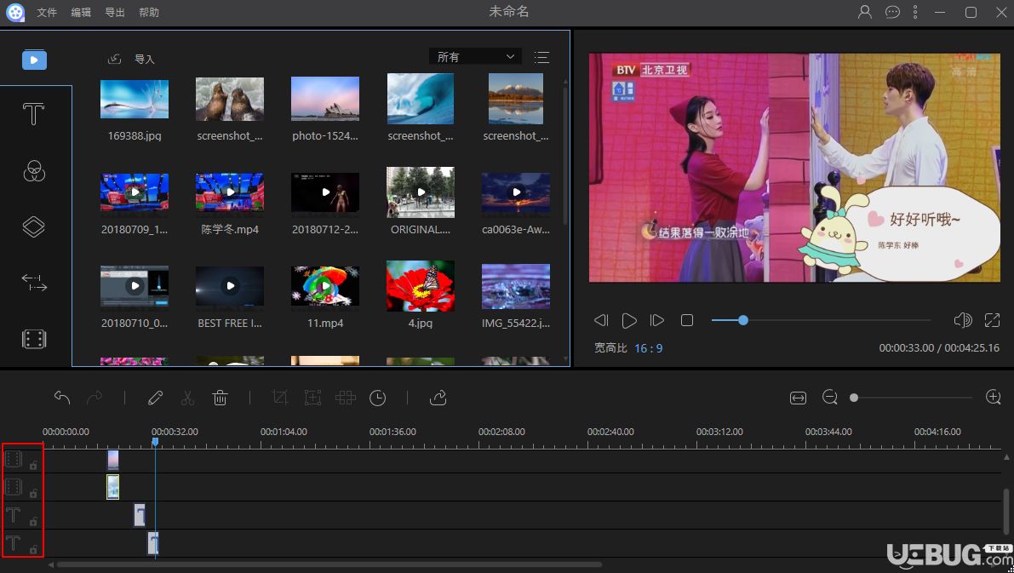Select the clip on first video track
This screenshot has width=1014, height=573.
[x=113, y=460]
